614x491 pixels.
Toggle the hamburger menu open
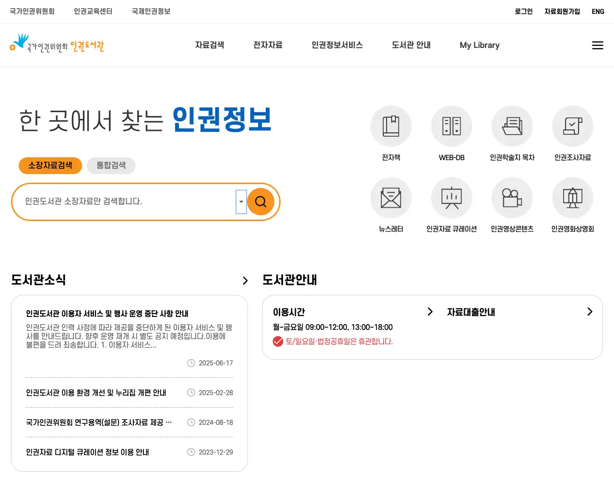pyautogui.click(x=597, y=45)
